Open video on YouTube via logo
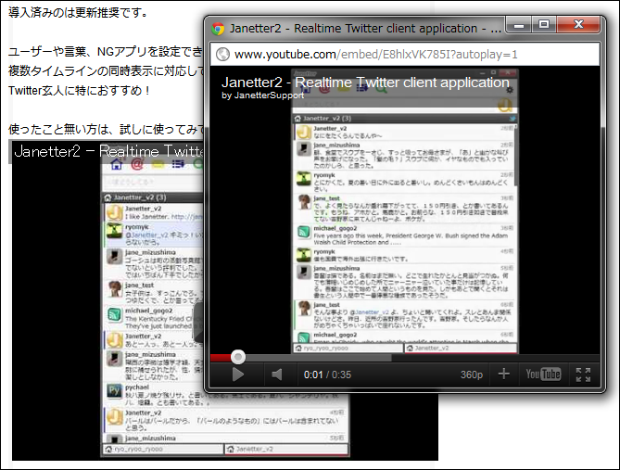Screen dimensions: 620x470 543,374
